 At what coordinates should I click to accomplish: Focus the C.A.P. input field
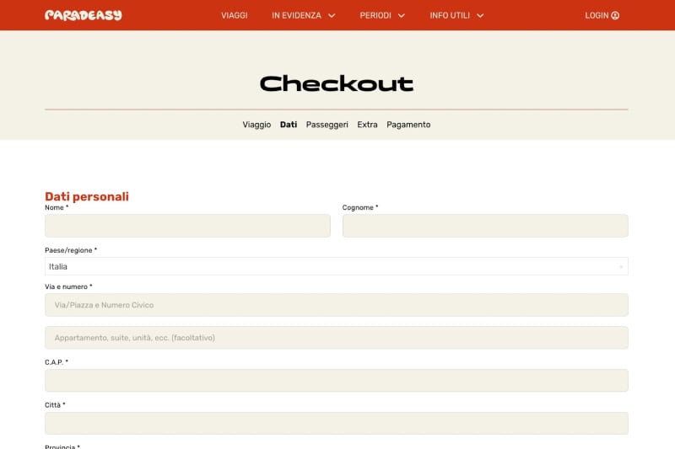tap(336, 381)
